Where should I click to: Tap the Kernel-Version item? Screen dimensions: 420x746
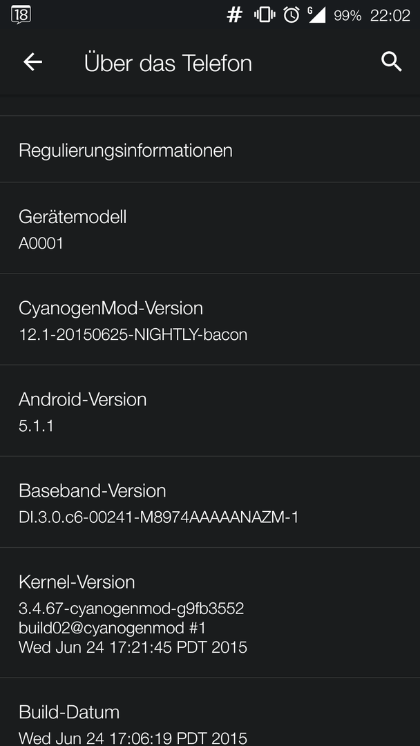pos(210,613)
